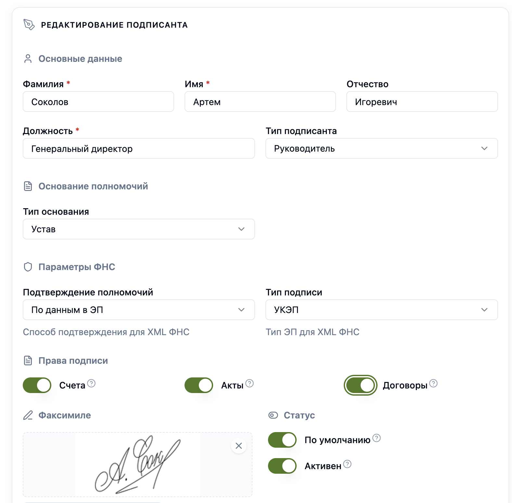
Task: Expand the Тип основания dropdown showing Устав
Action: pos(139,229)
